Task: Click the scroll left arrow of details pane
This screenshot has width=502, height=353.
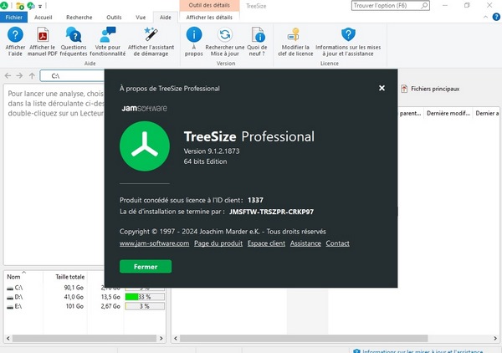Action: (176, 338)
